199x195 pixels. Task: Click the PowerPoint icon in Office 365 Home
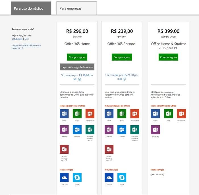pyautogui.click(x=90, y=114)
